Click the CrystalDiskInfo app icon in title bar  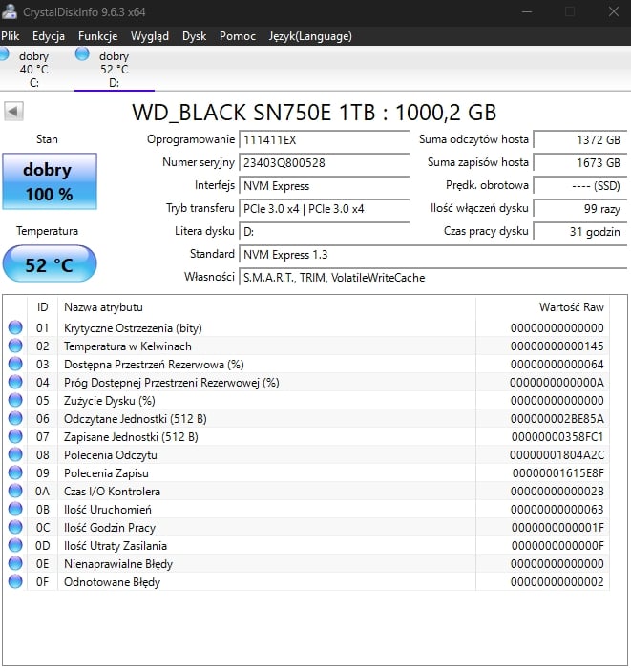click(x=11, y=11)
